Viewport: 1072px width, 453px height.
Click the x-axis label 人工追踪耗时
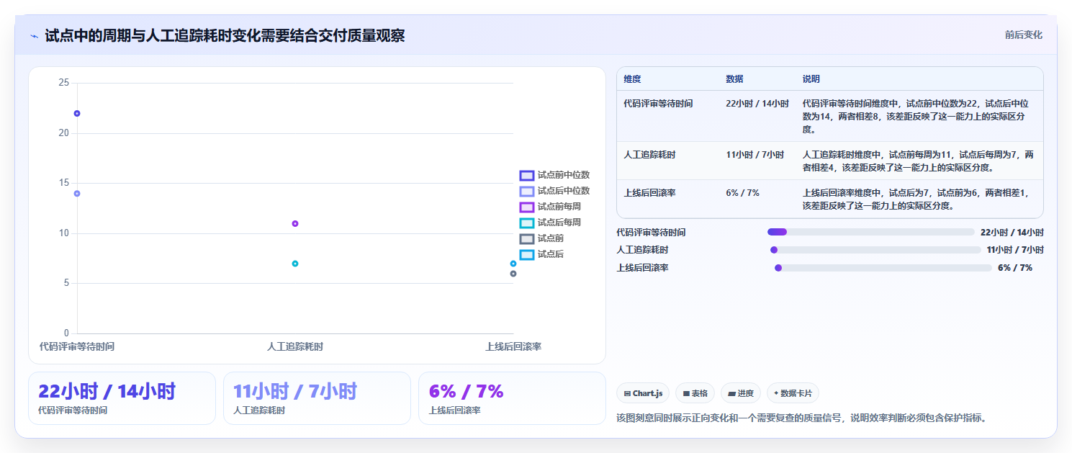click(x=295, y=346)
